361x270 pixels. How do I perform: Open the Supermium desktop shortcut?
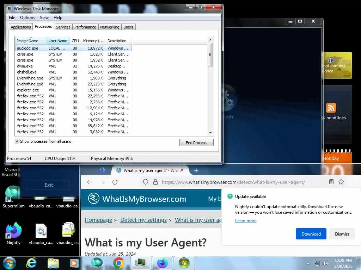[13, 197]
